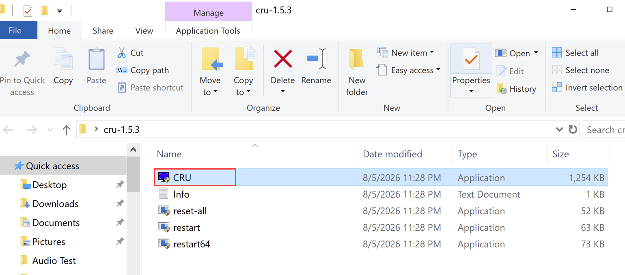The height and width of the screenshot is (275, 625).
Task: Switch to the View ribbon tab
Action: click(x=144, y=31)
